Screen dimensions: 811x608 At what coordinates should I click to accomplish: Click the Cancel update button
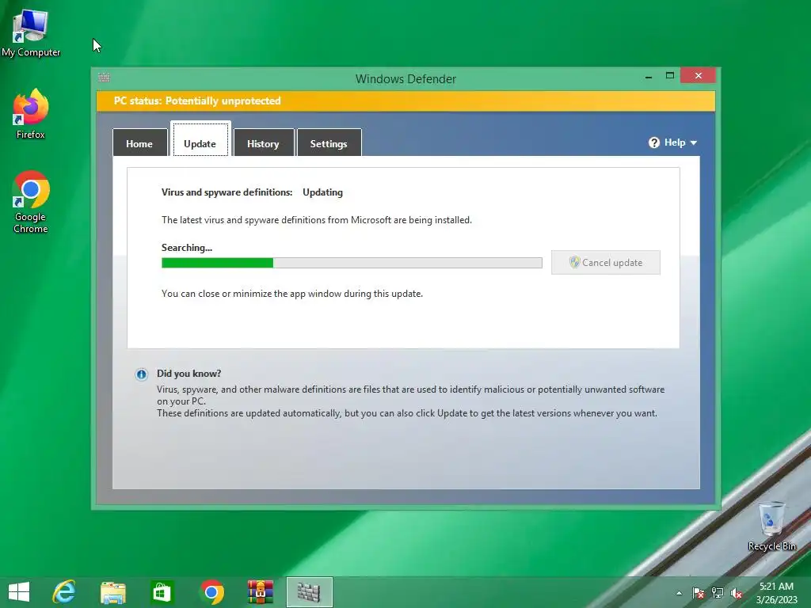tap(606, 263)
